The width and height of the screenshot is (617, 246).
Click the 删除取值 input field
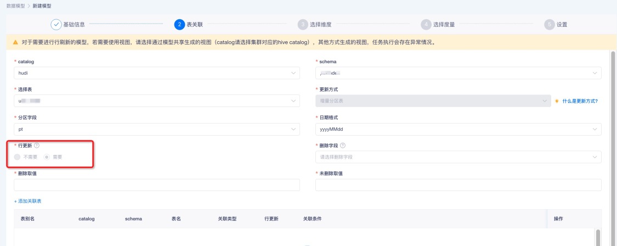[x=157, y=185]
